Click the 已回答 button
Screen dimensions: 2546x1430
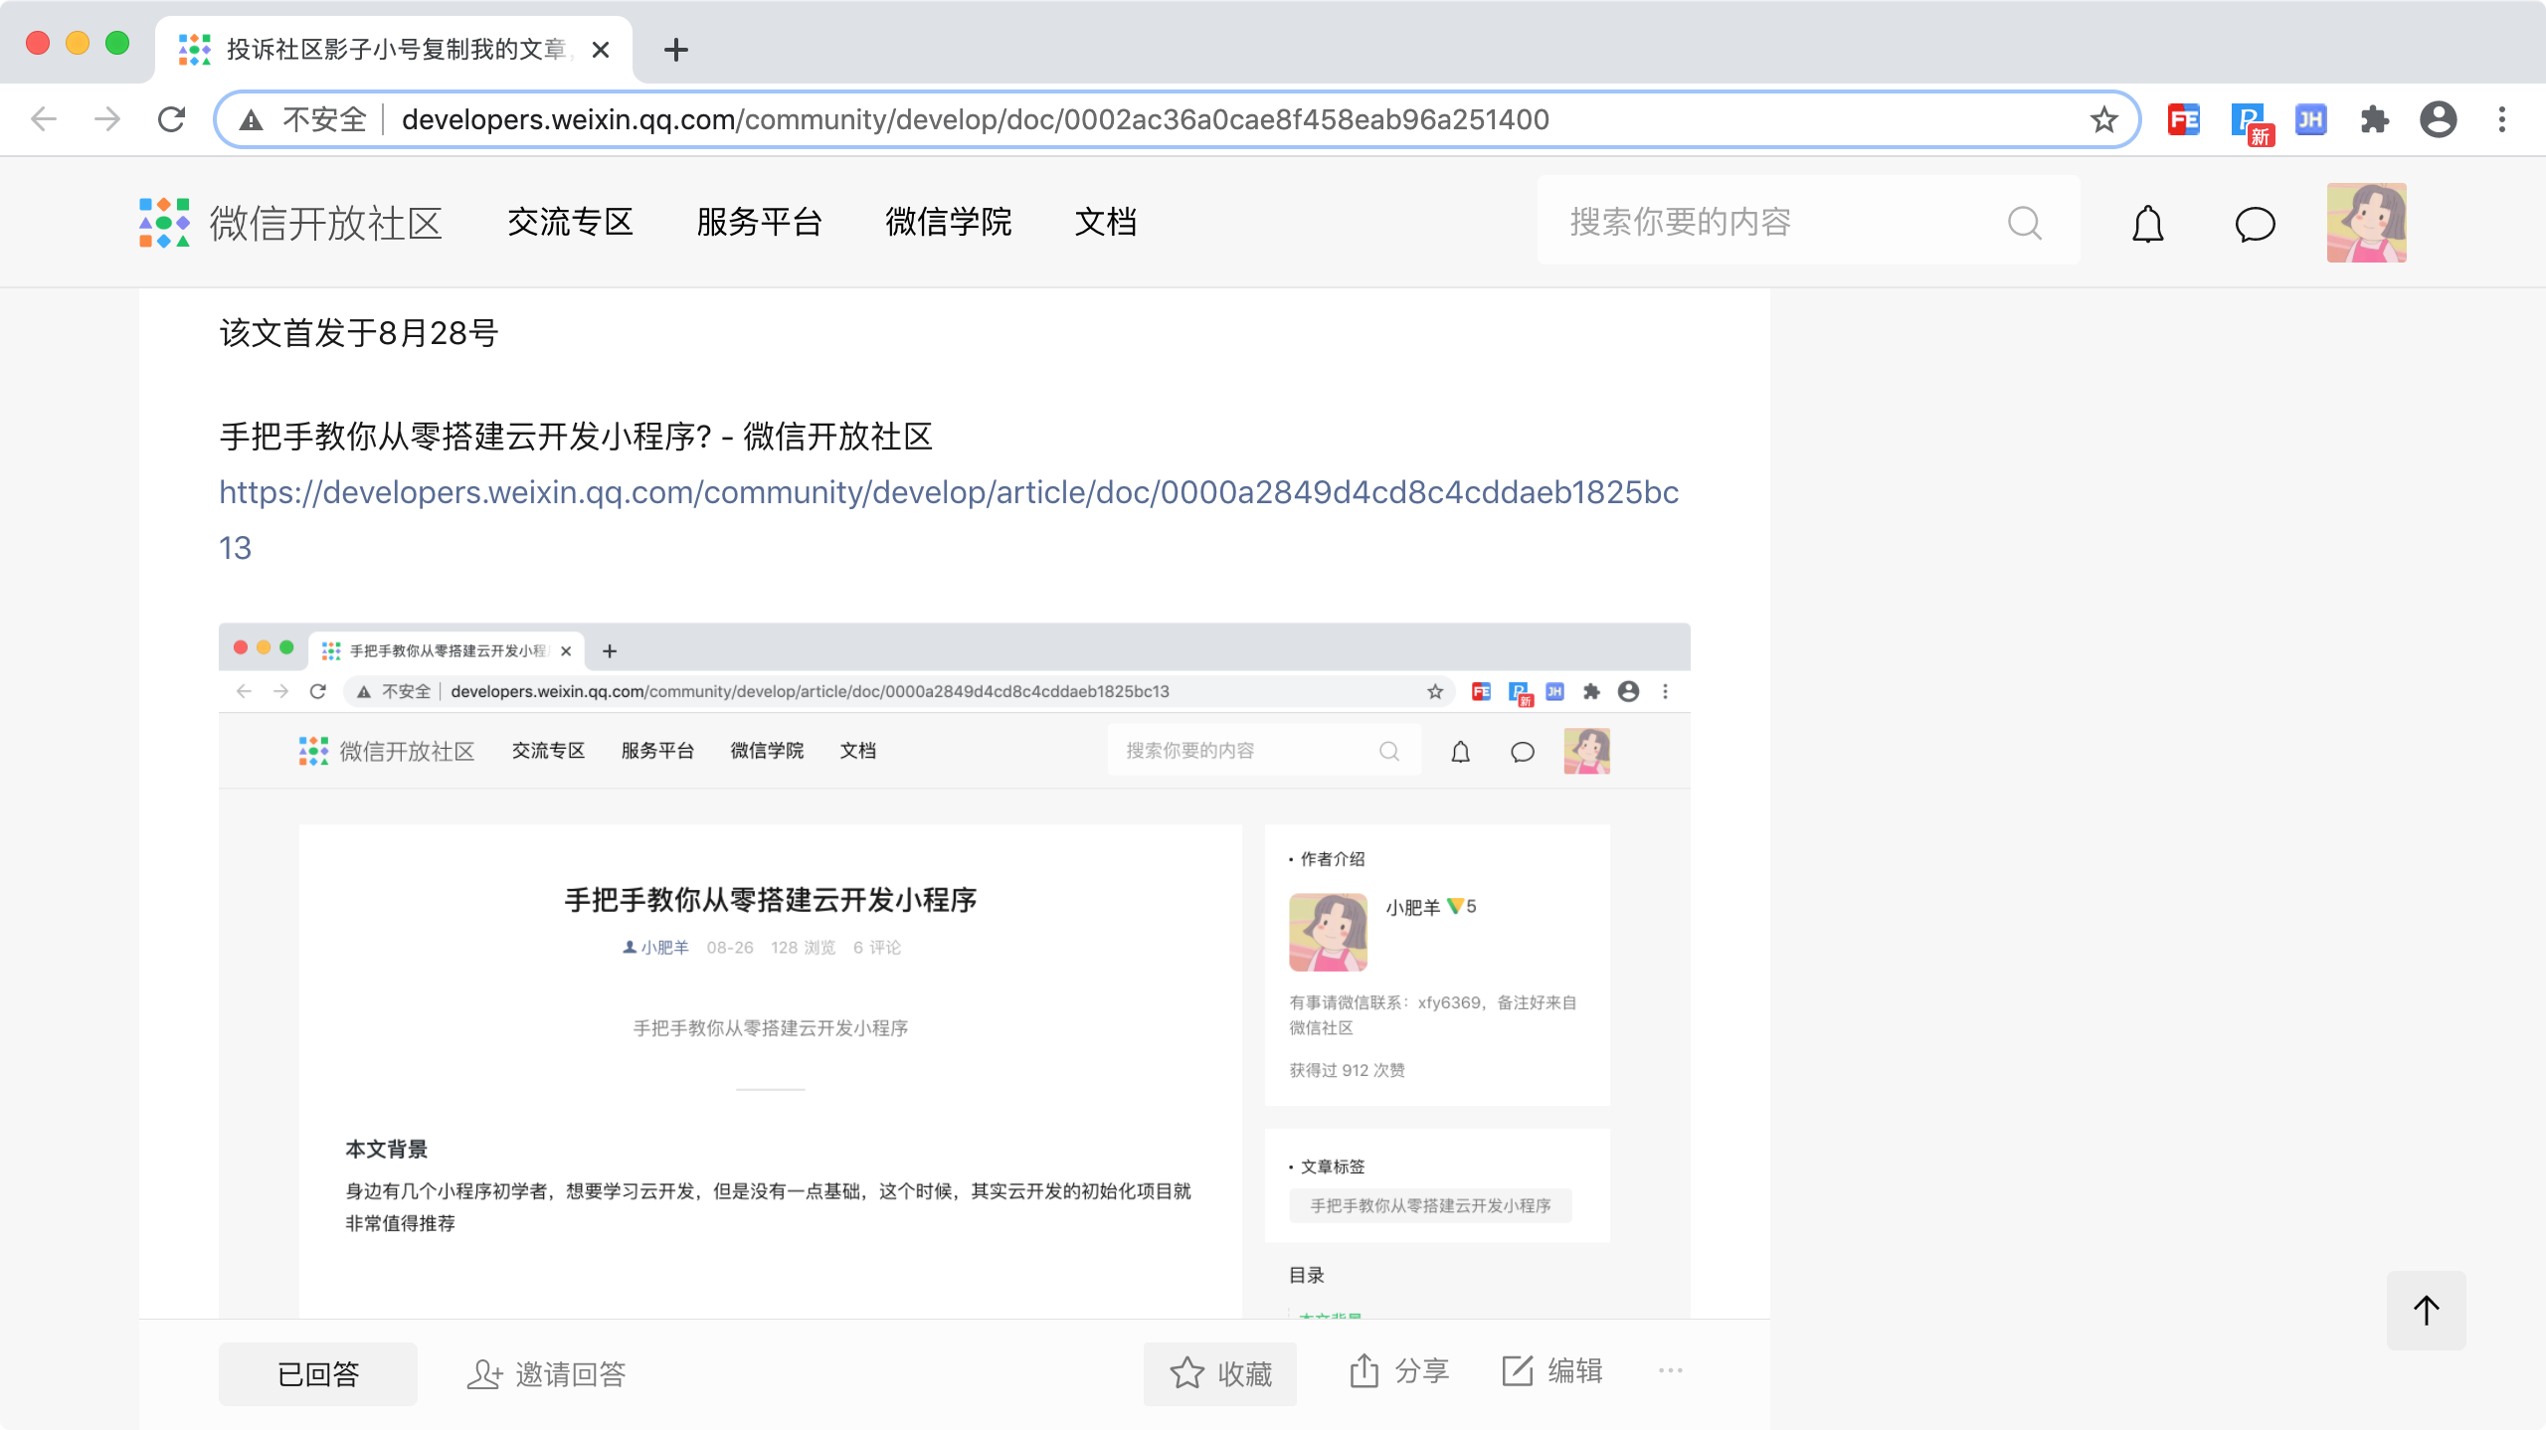(317, 1373)
